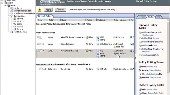170x95 pixels.
Task: Collapse rule 3 Allow Internet Access expander
Action: [x=38, y=51]
